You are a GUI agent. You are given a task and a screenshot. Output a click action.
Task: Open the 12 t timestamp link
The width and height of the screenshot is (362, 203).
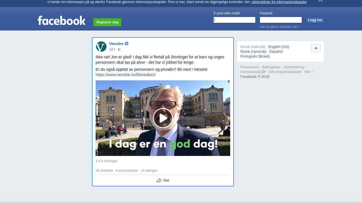[x=112, y=49]
